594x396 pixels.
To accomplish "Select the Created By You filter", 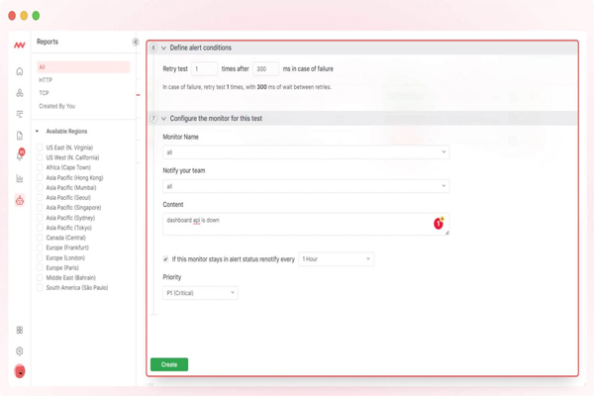I will click(x=56, y=106).
